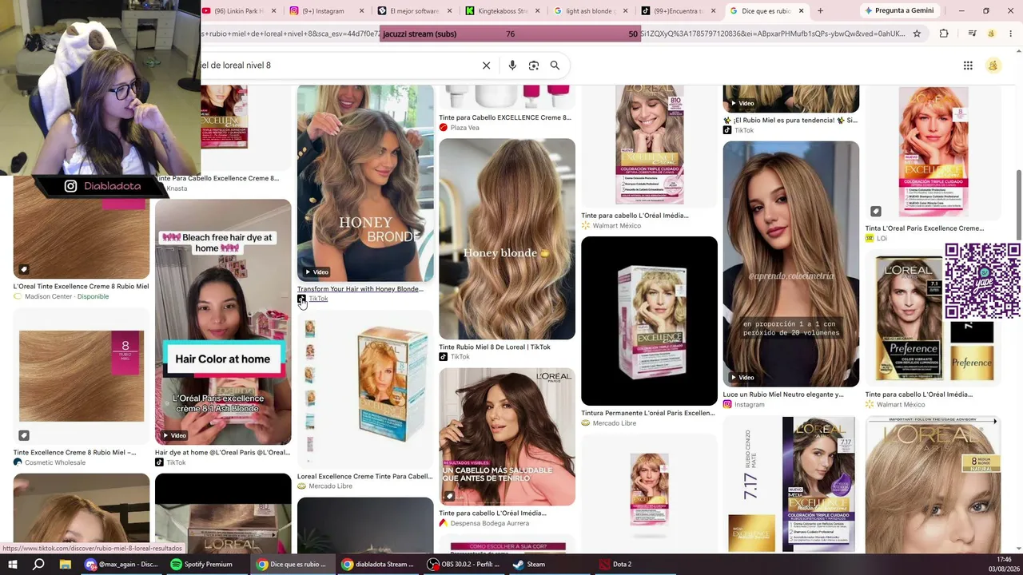This screenshot has width=1023, height=575.
Task: Open Spotify Premium from the taskbar
Action: point(202,564)
